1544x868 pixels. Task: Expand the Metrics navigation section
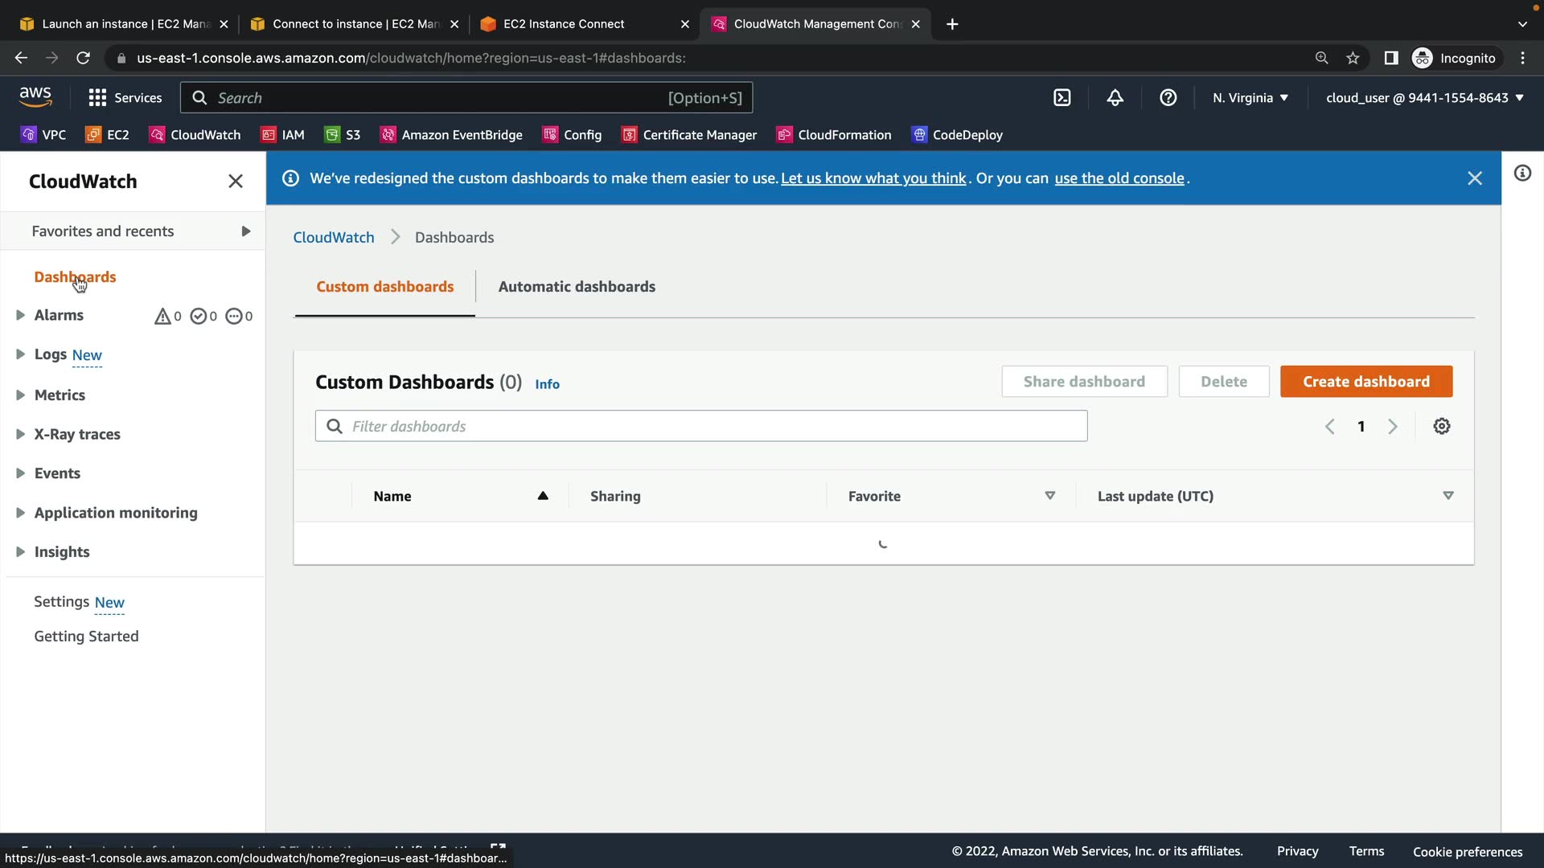(x=20, y=395)
